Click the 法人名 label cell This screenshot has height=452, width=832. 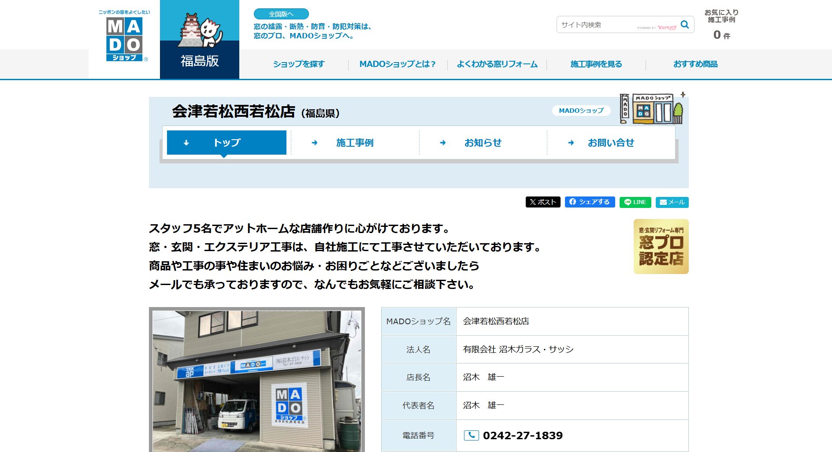(x=419, y=349)
